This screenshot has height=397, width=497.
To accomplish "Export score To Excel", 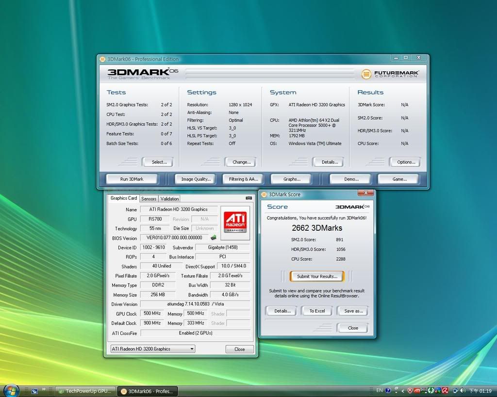I will pos(317,311).
